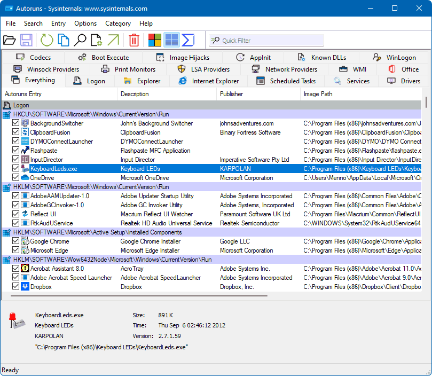This screenshot has height=376, width=432.
Task: Select the Logon group header row
Action: coord(211,105)
